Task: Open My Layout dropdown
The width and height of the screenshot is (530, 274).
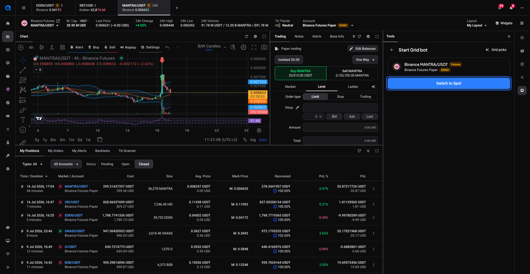Action: pyautogui.click(x=477, y=25)
